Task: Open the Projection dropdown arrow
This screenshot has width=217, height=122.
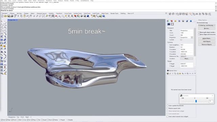Action: 192,38
